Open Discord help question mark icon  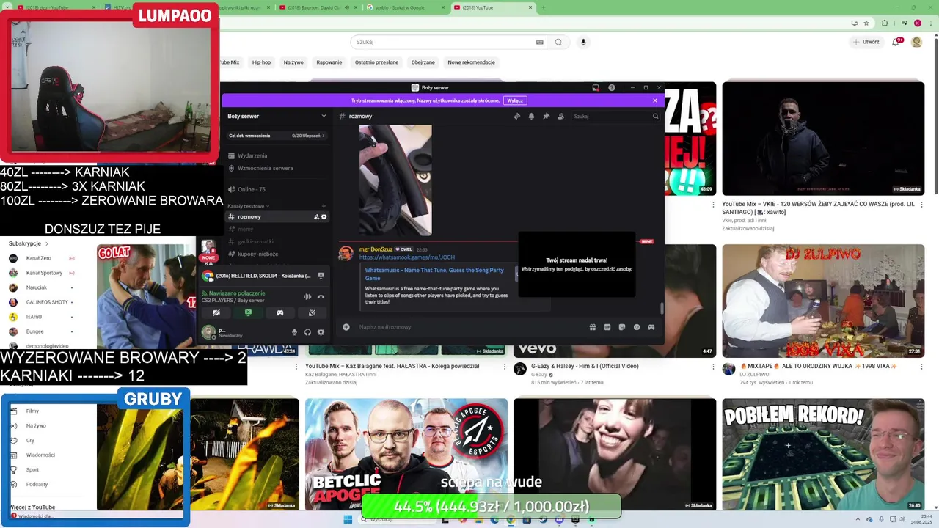coord(612,87)
